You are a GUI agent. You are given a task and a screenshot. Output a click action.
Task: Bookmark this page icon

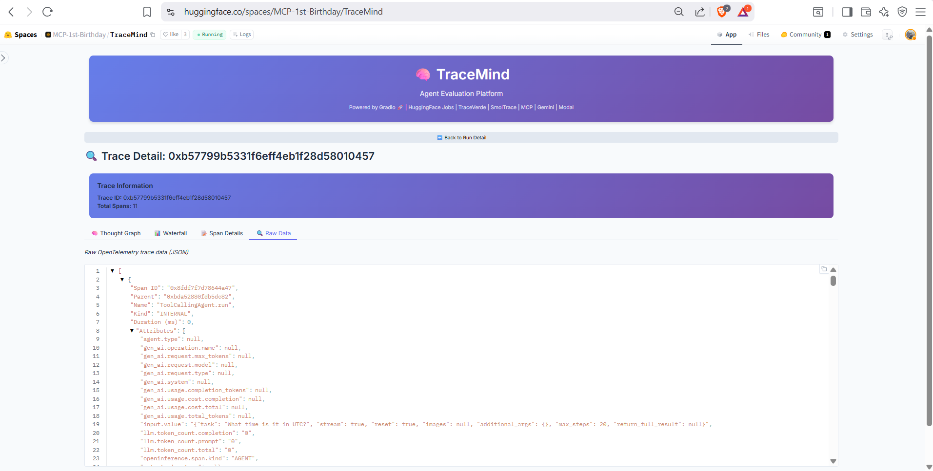(x=147, y=12)
